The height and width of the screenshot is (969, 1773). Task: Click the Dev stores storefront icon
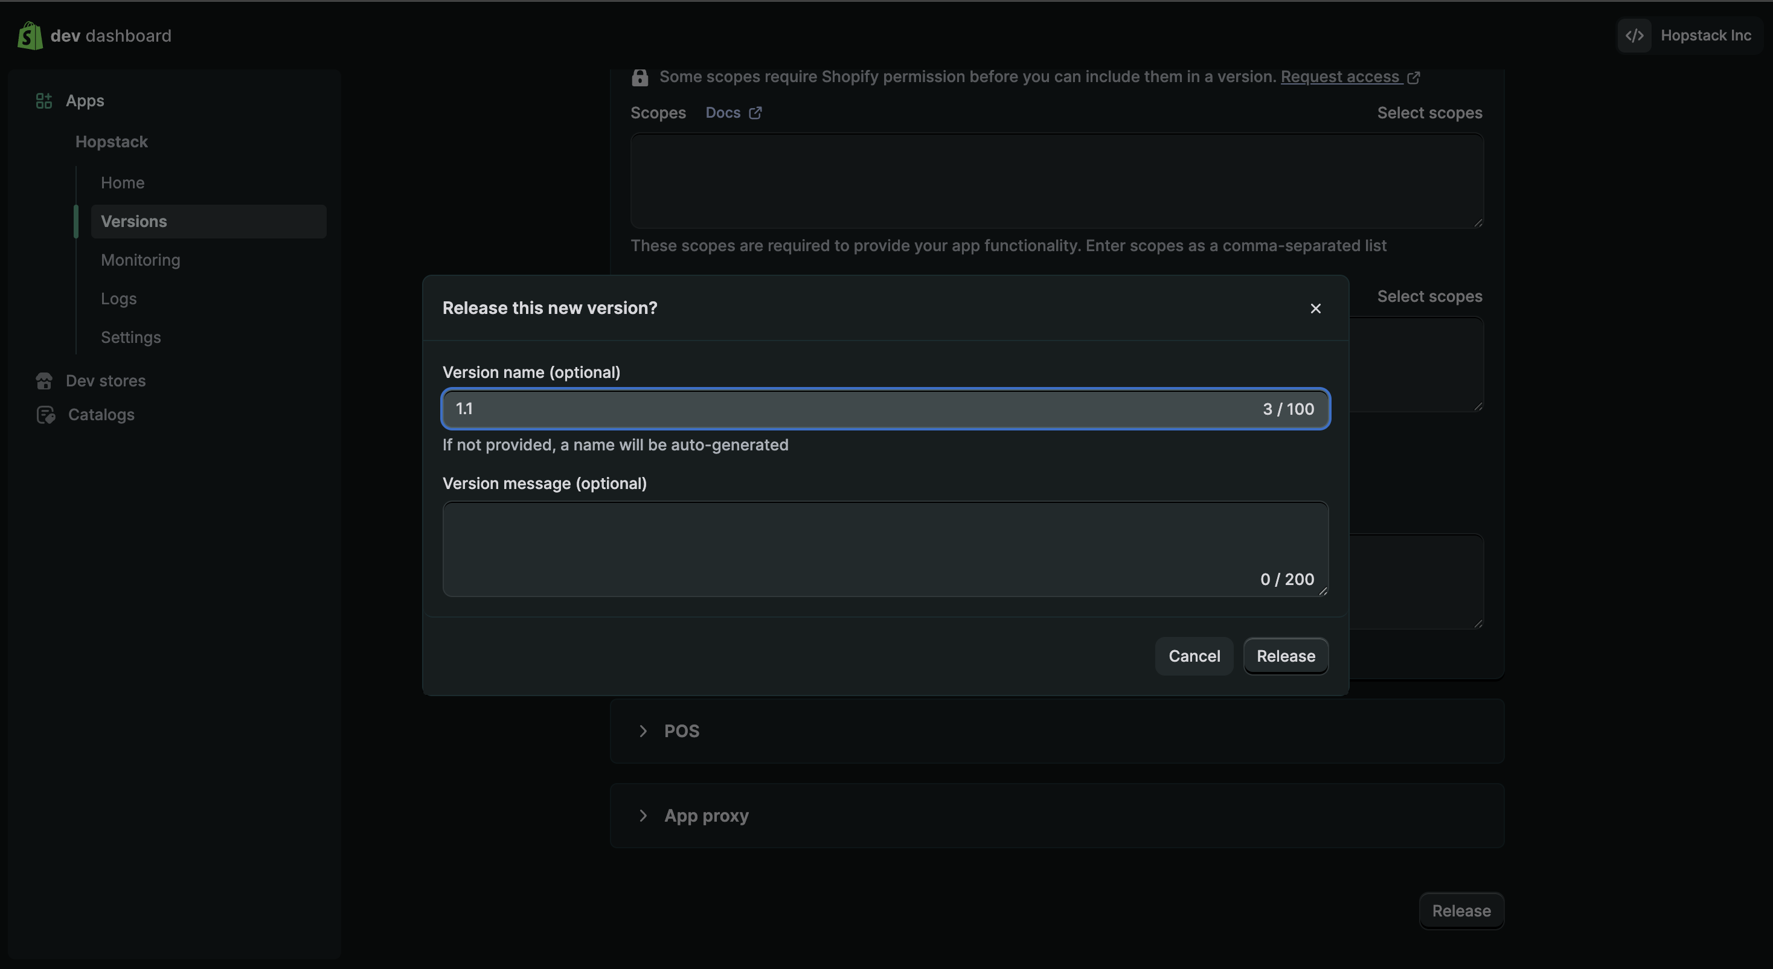pyautogui.click(x=44, y=380)
